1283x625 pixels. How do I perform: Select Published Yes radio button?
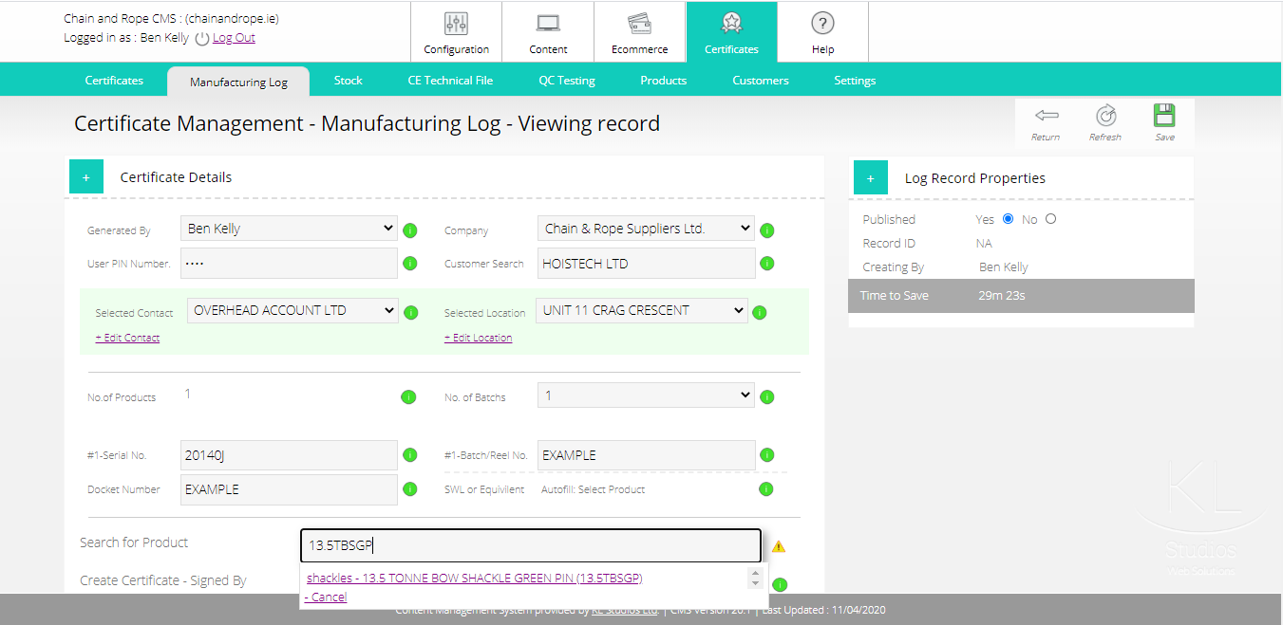coord(1009,219)
